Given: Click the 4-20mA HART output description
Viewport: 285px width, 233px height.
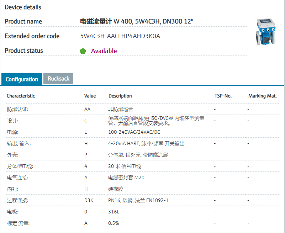Looking at the screenshot, I should point(146,143).
